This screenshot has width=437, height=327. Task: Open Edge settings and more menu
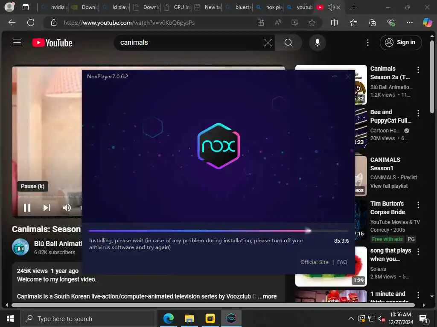pyautogui.click(x=409, y=23)
